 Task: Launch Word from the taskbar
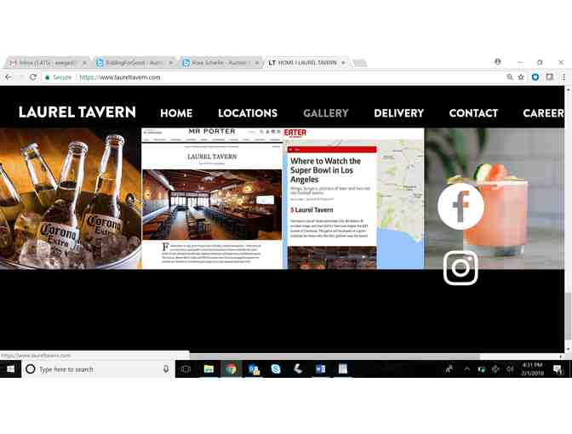point(320,369)
